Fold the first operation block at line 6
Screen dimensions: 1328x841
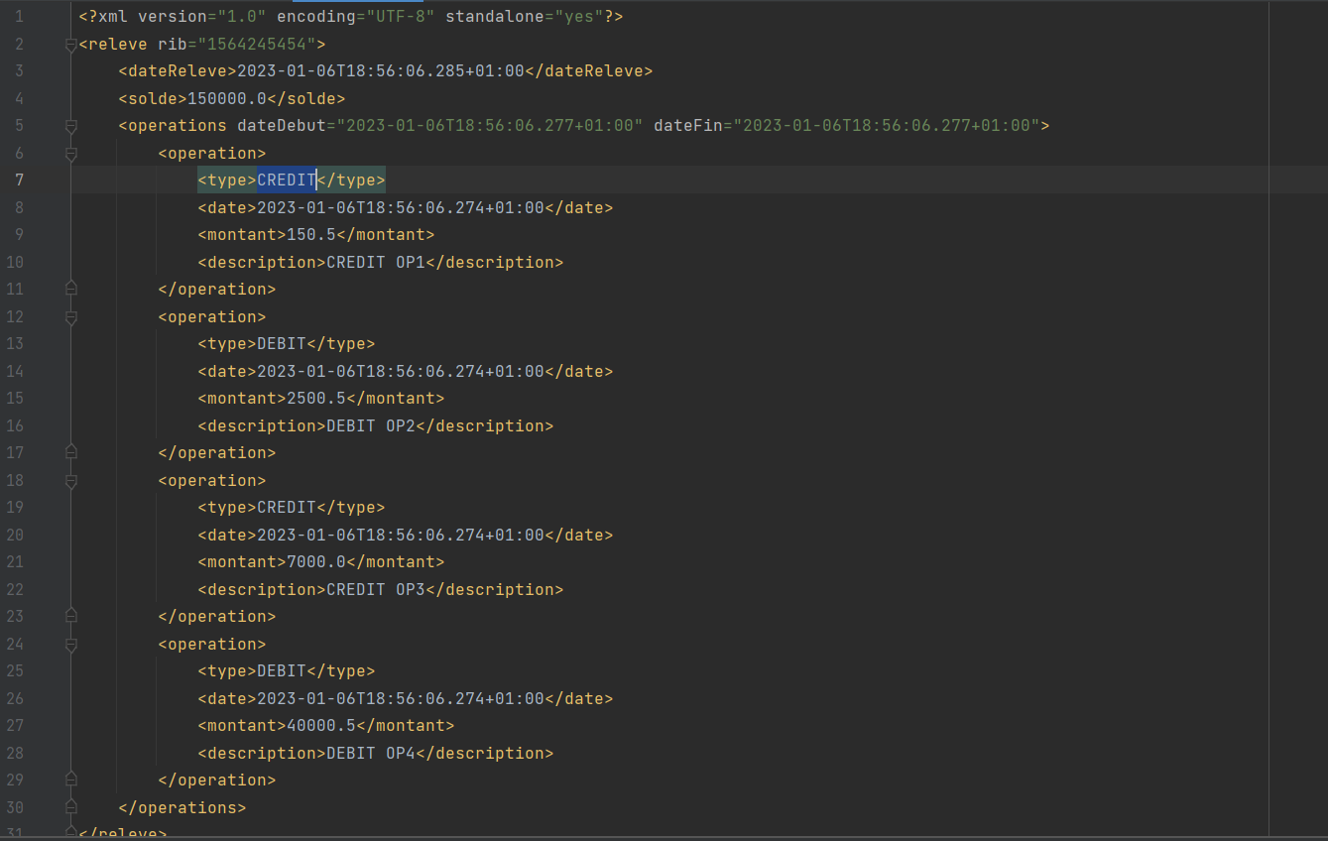click(x=70, y=154)
